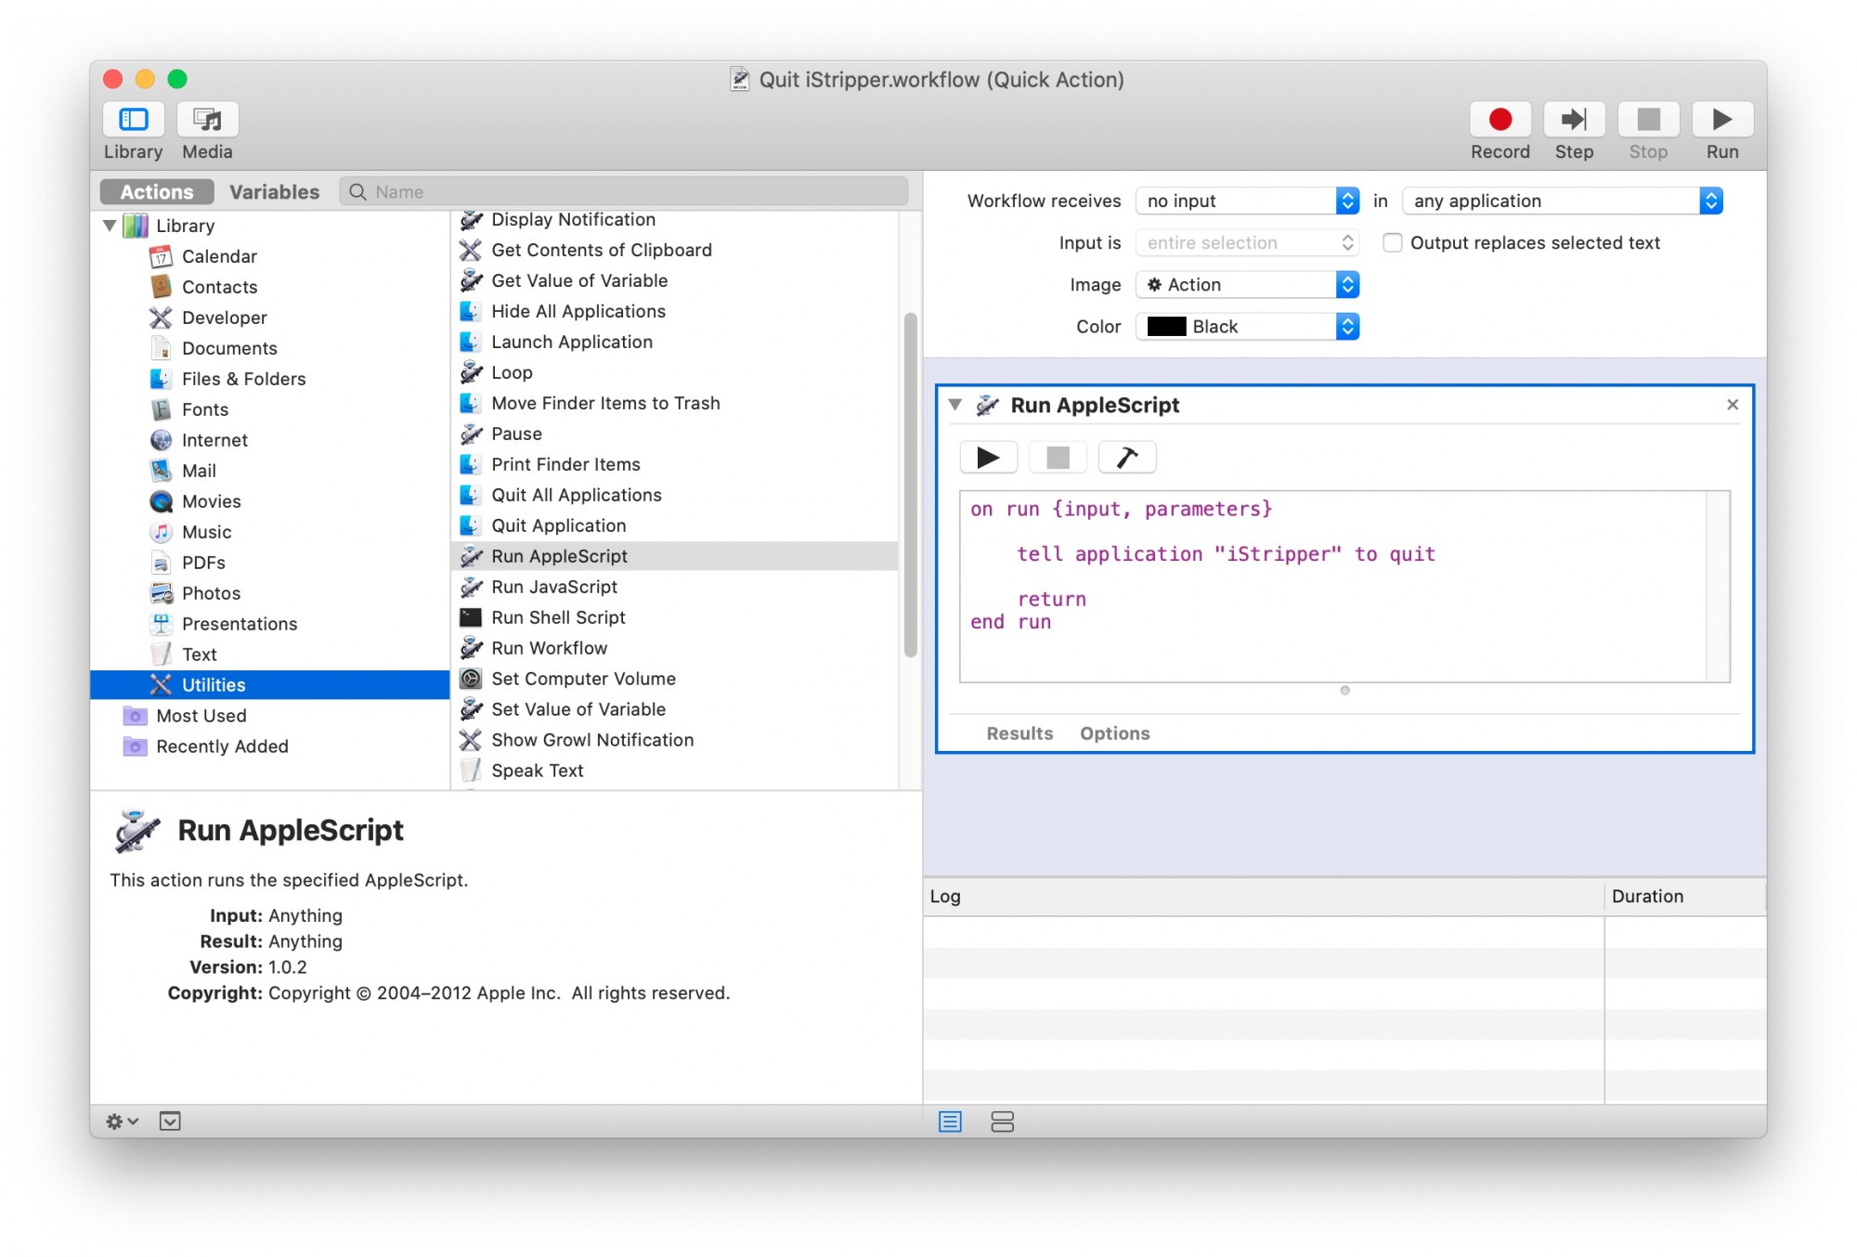Grab the script editor resize handle dot
Image resolution: width=1857 pixels, height=1257 pixels.
pyautogui.click(x=1344, y=690)
